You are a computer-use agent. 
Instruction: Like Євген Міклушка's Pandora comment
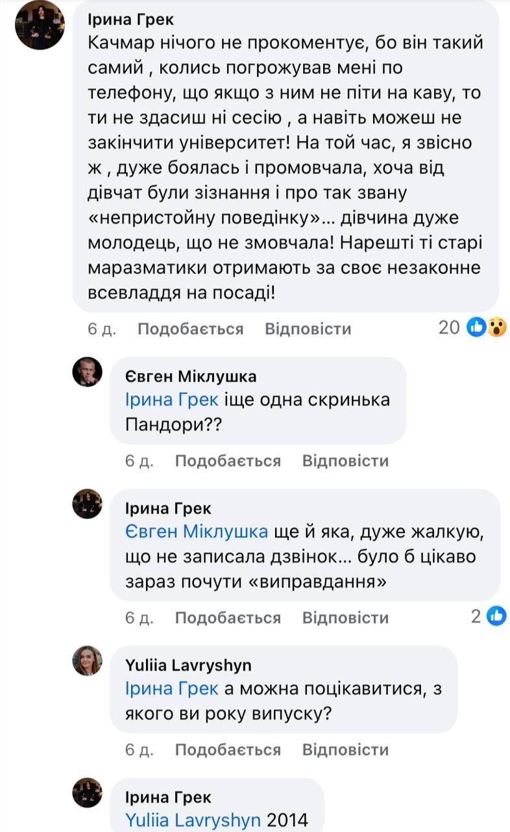point(228,461)
